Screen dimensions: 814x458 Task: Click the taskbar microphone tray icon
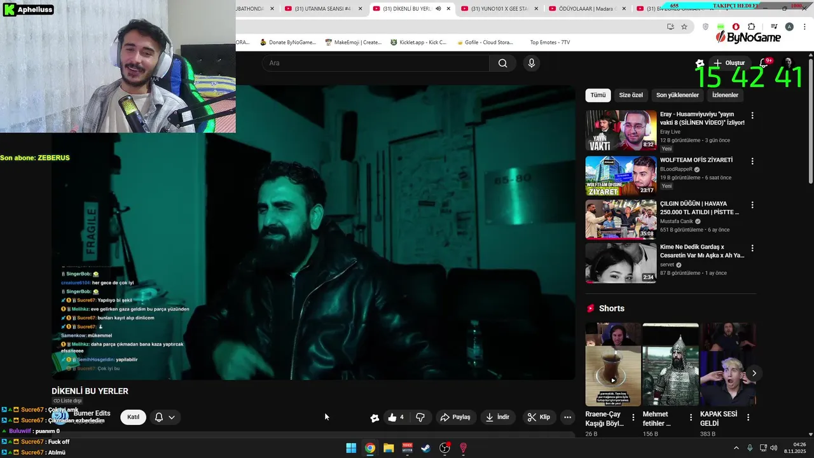pyautogui.click(x=750, y=448)
